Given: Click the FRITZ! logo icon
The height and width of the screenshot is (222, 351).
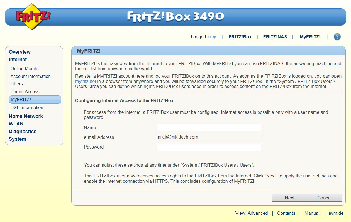Looking at the screenshot, I should click(x=33, y=17).
